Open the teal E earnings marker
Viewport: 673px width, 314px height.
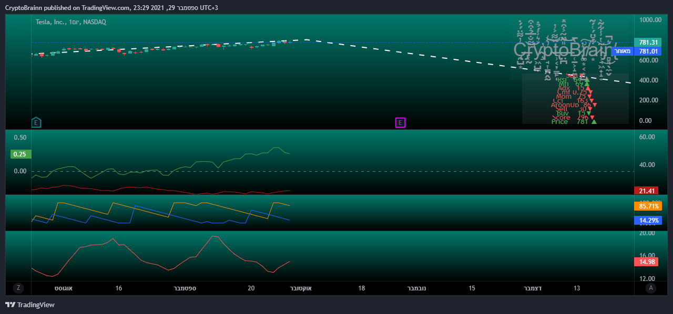tap(36, 122)
